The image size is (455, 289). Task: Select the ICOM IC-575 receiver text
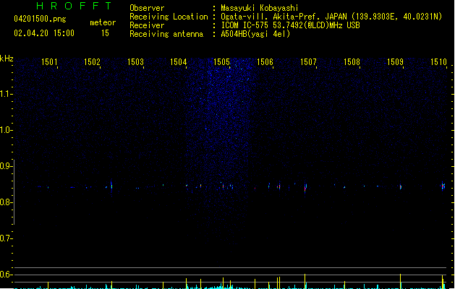click(x=291, y=25)
